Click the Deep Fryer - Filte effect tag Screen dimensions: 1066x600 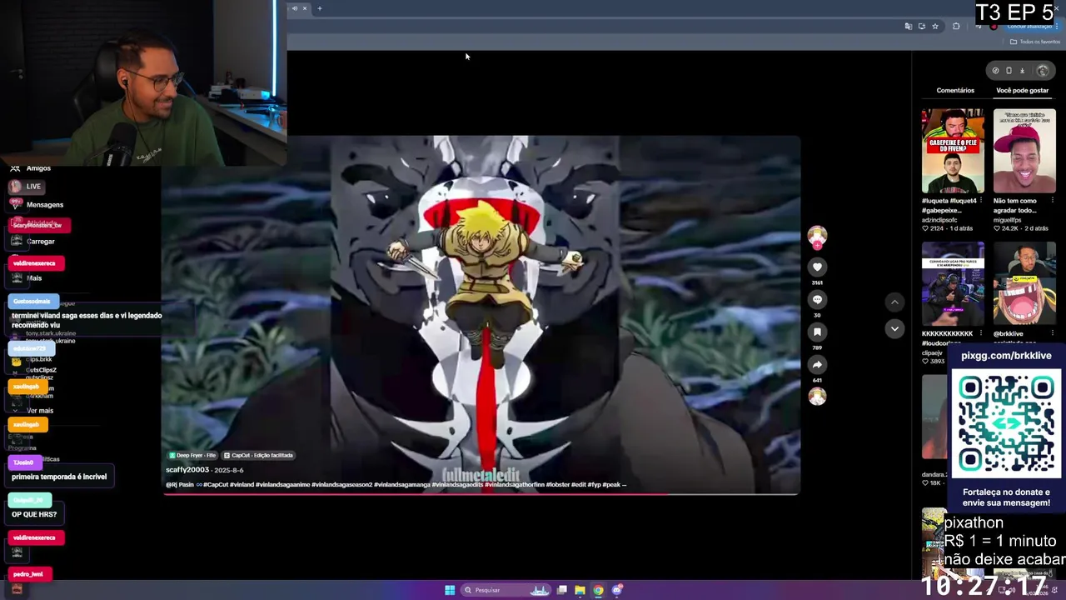click(x=192, y=455)
